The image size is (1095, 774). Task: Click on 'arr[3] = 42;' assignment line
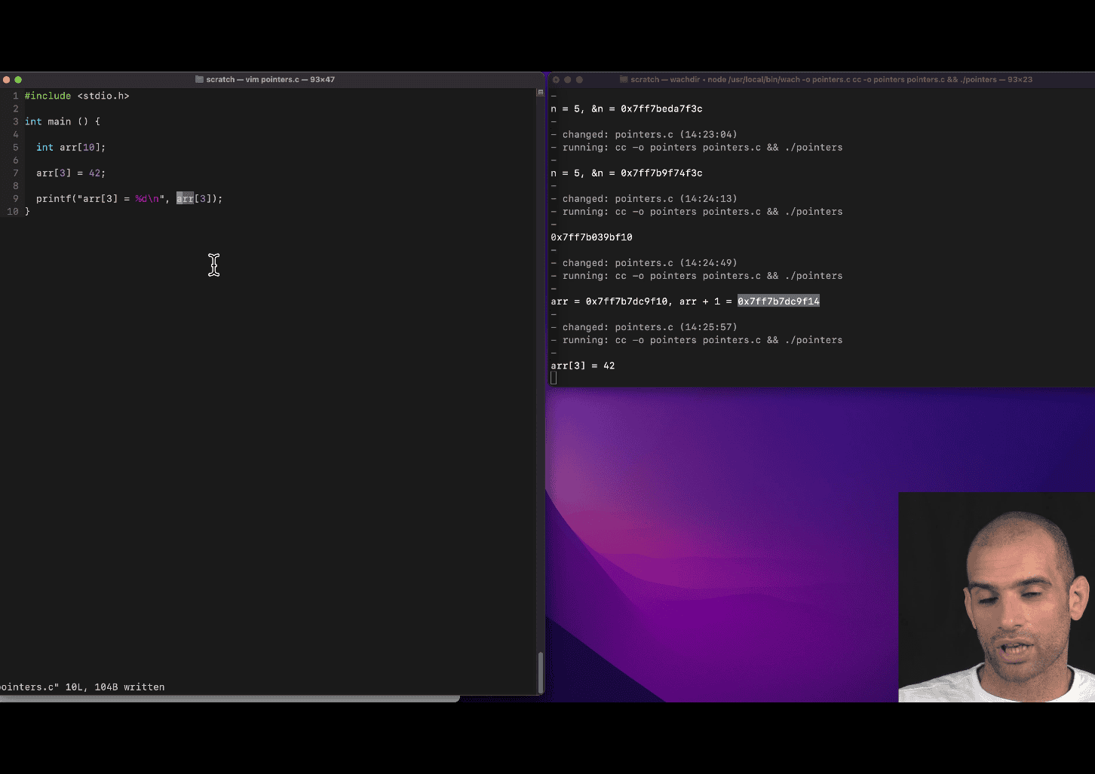71,173
